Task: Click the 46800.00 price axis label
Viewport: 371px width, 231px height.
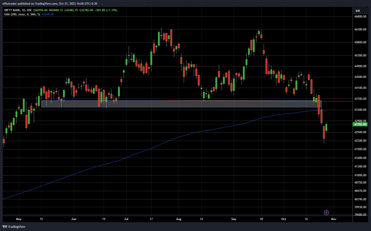Action: coord(360,17)
